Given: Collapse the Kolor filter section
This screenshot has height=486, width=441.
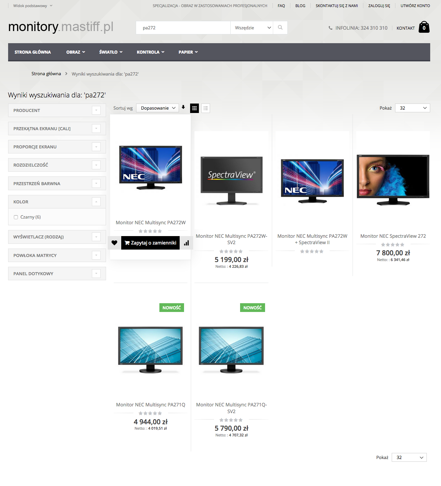Looking at the screenshot, I should (x=96, y=202).
